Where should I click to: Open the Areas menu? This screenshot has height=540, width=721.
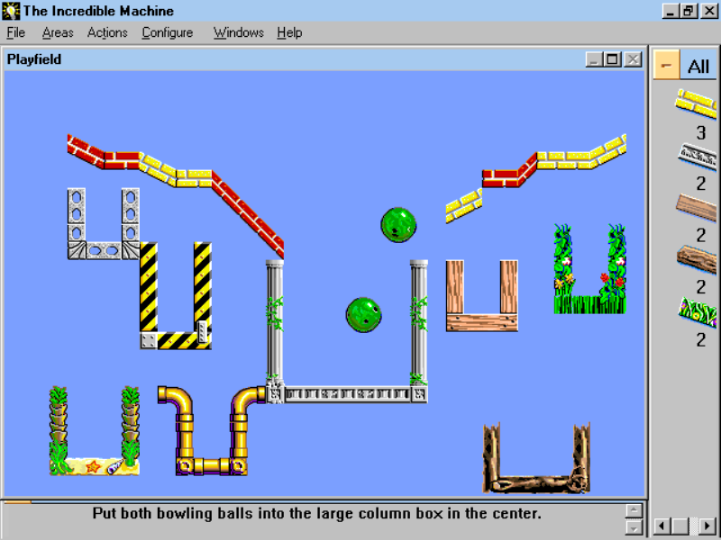point(58,32)
